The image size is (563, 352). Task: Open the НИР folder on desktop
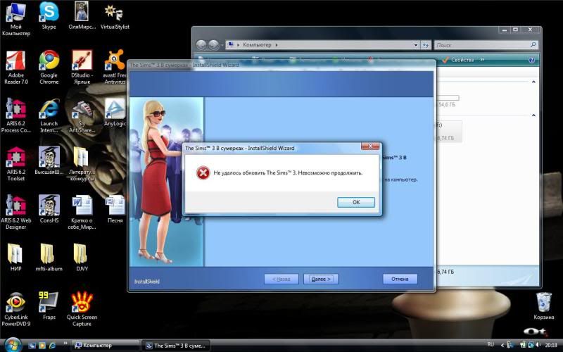[x=15, y=257]
